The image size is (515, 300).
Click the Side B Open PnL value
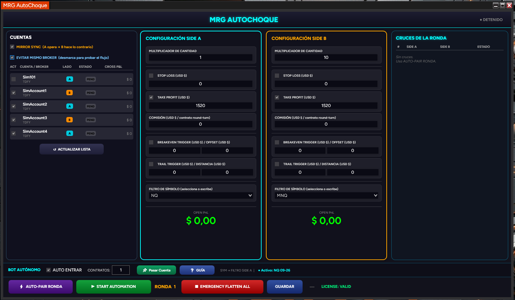click(x=326, y=220)
